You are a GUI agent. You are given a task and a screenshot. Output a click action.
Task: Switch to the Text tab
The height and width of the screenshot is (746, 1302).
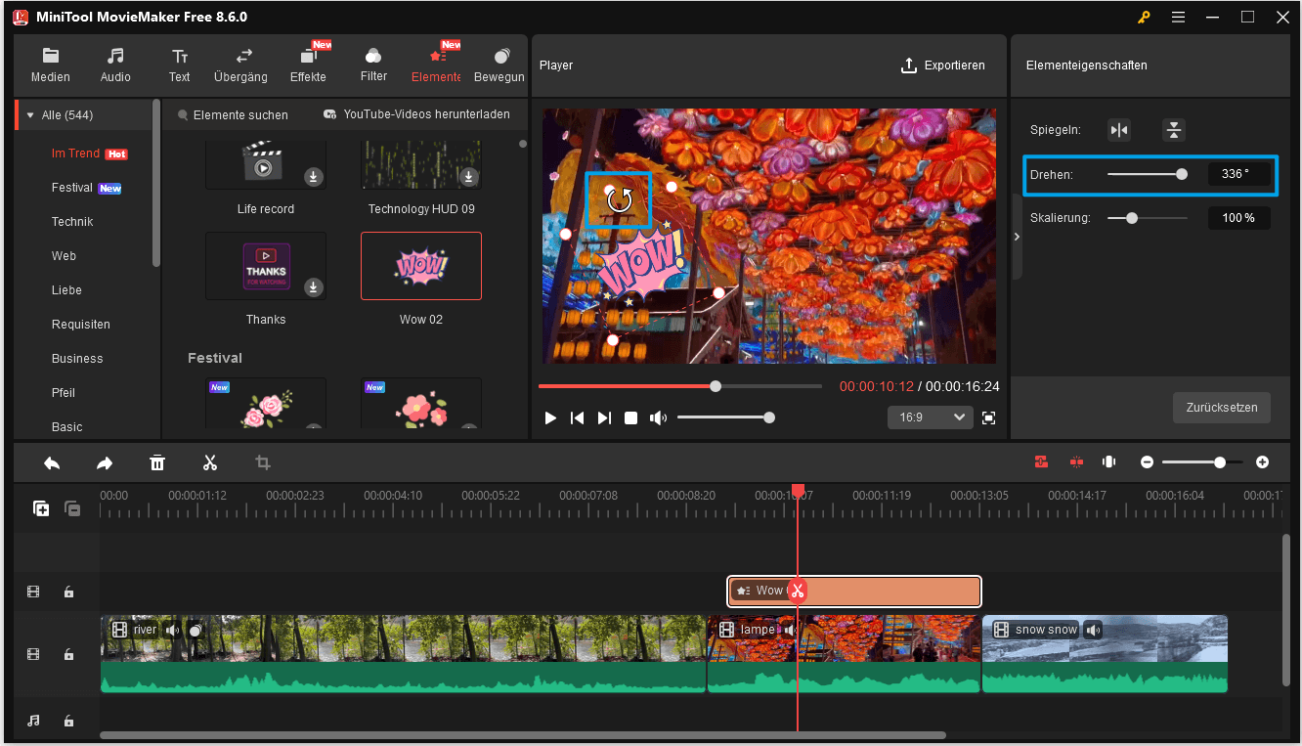click(179, 65)
